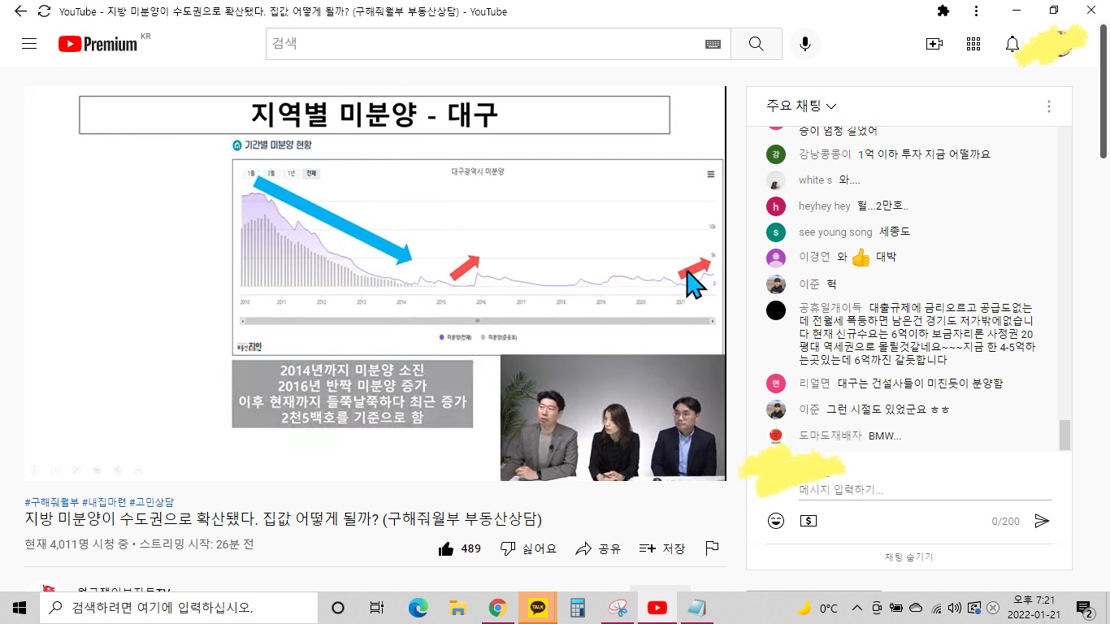Image resolution: width=1110 pixels, height=624 pixels.
Task: Click the chat message input (메시지 입력하기)
Action: [x=925, y=490]
